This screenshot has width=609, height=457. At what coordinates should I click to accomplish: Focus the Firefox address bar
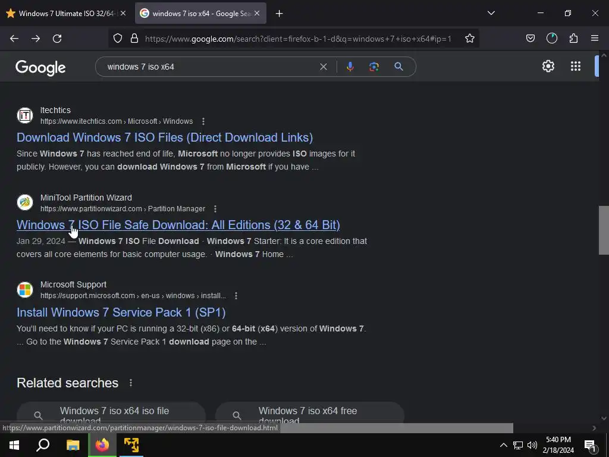click(x=298, y=39)
